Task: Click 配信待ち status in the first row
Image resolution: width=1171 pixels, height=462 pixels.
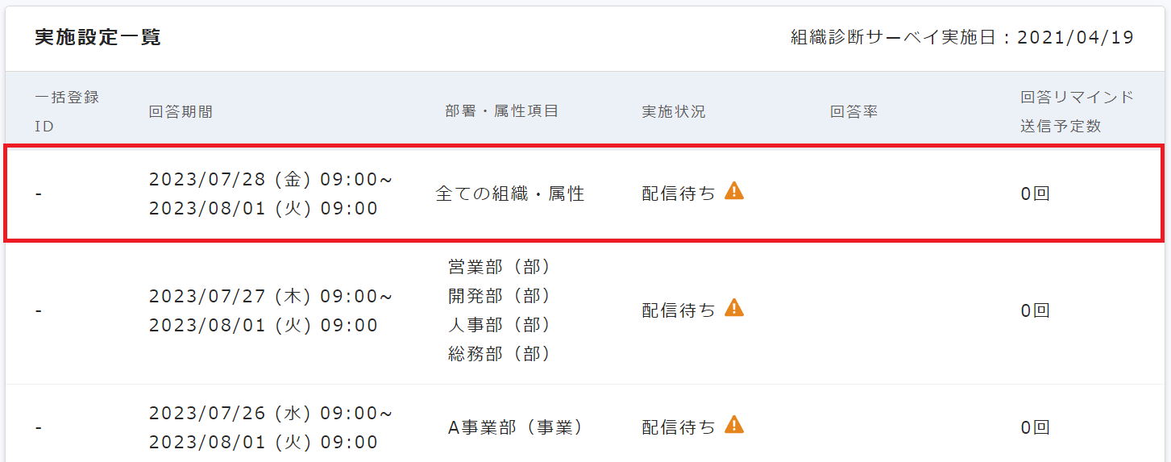Action: (679, 194)
